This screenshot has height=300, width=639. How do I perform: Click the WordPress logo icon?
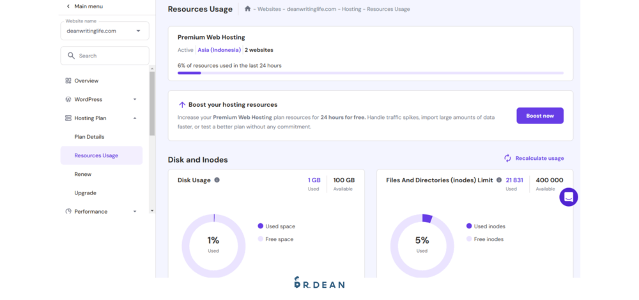click(68, 99)
